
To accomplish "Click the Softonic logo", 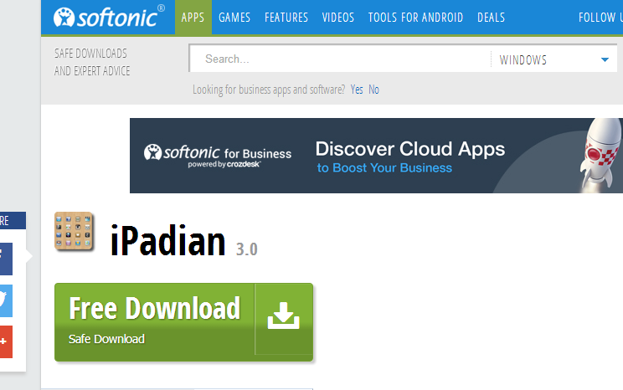I will [109, 17].
